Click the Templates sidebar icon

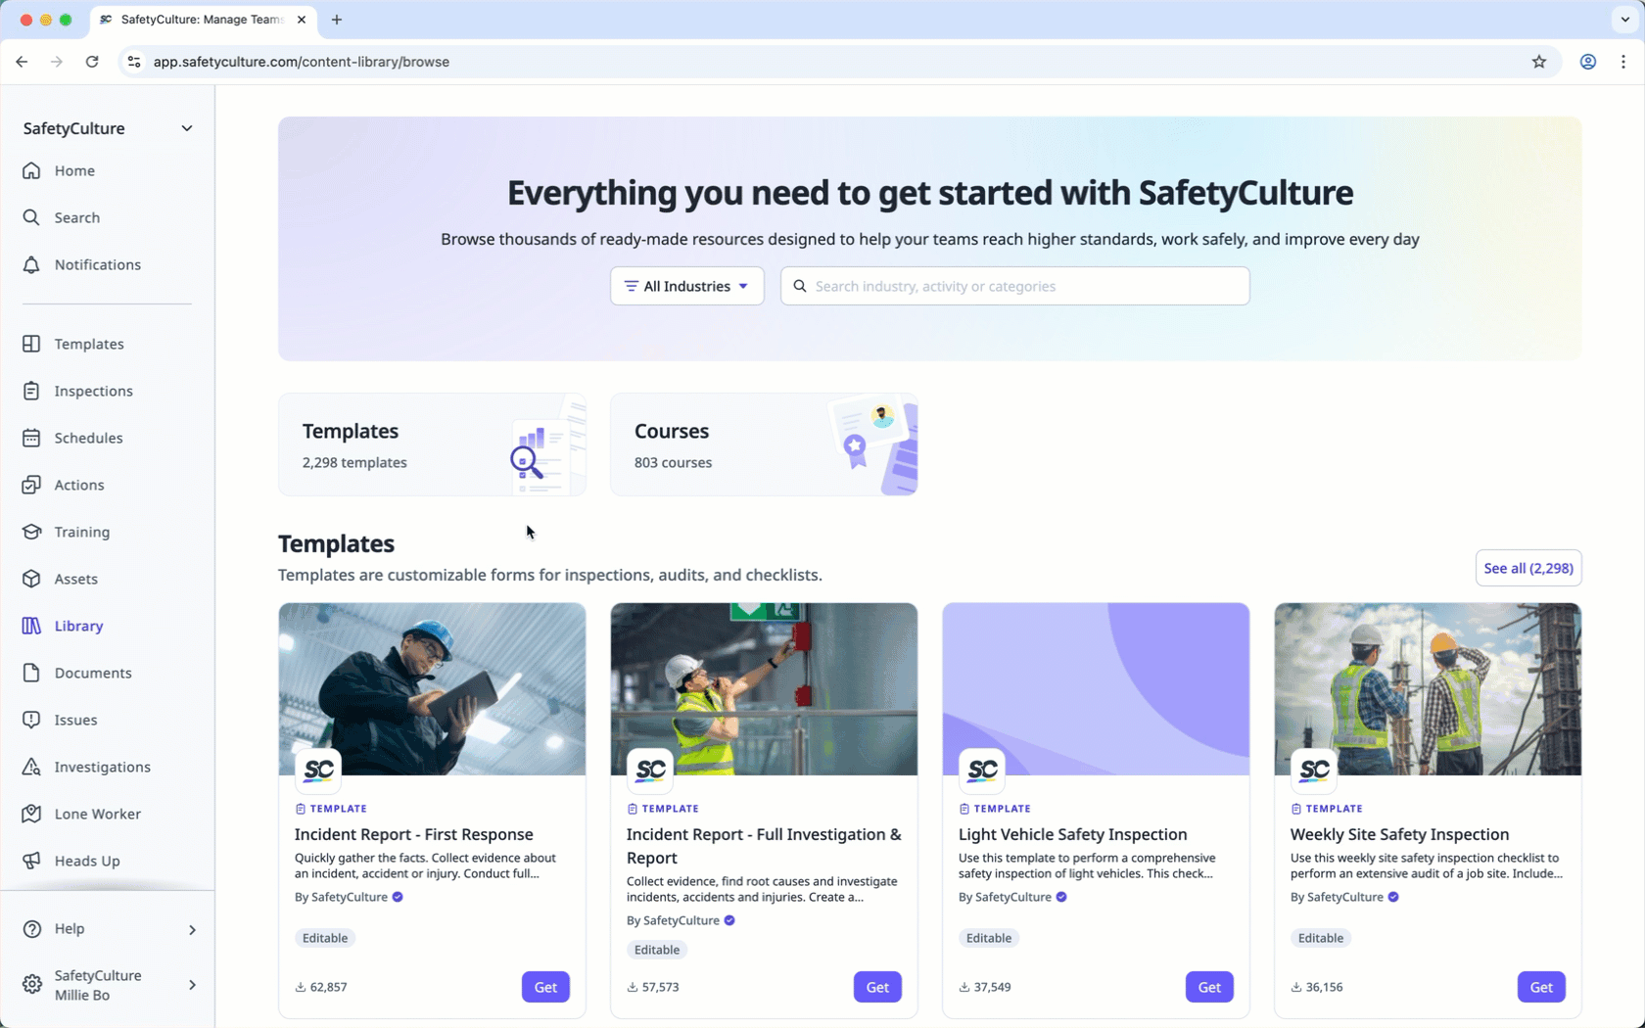point(31,344)
